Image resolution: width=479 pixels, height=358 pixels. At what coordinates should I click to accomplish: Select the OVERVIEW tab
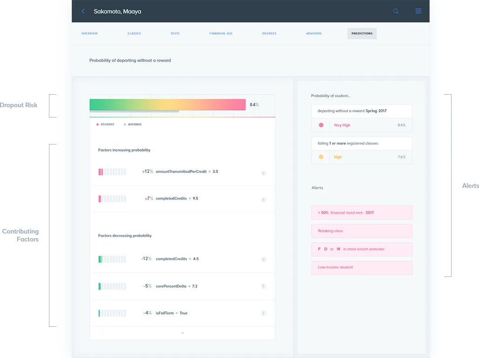tap(88, 33)
